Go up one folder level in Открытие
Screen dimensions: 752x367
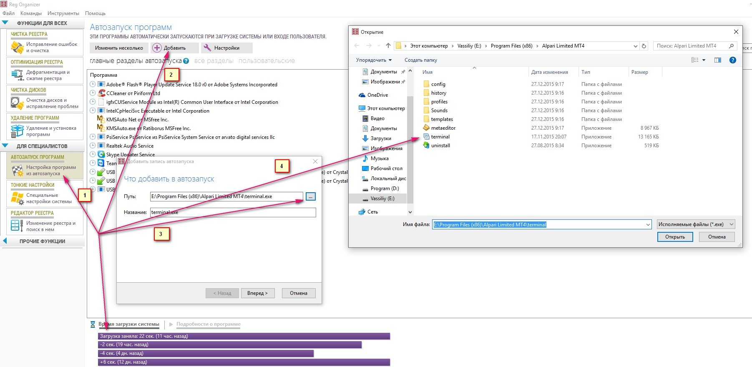click(388, 46)
